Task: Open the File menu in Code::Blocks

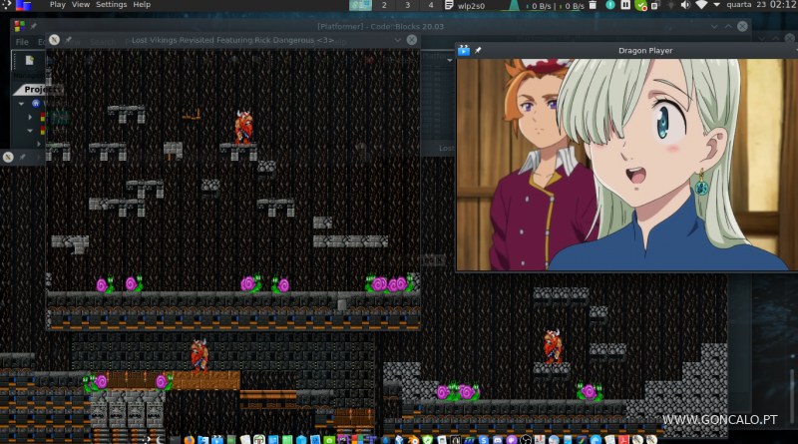Action: tap(21, 42)
